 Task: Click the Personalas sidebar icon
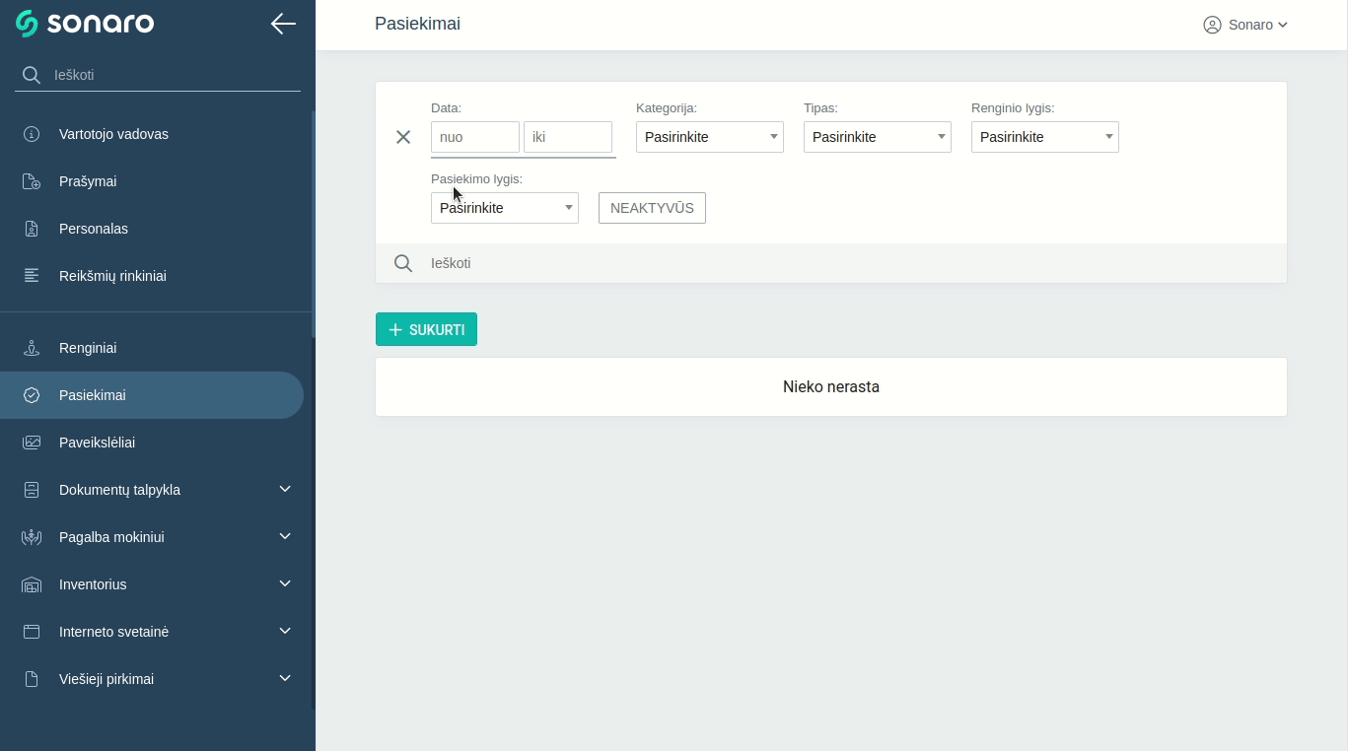point(32,229)
